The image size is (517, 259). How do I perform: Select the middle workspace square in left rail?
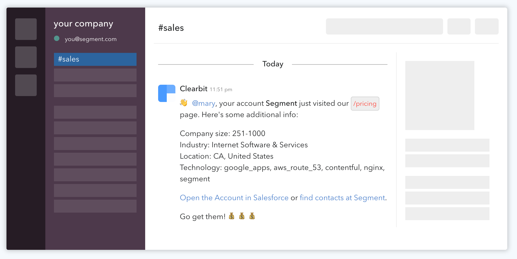pos(26,57)
